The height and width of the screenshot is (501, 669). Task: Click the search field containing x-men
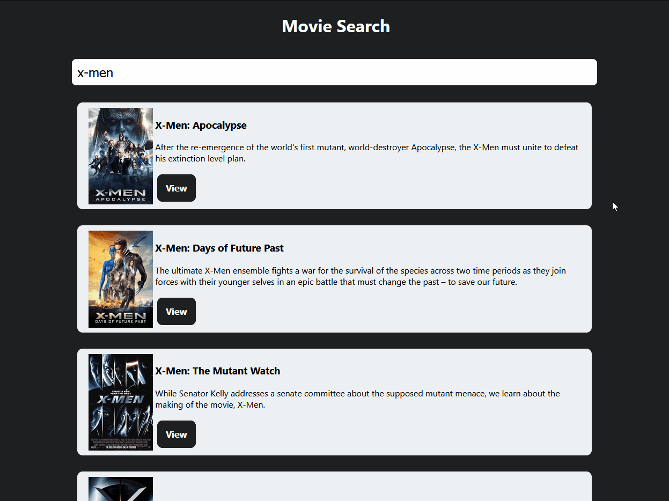click(x=334, y=72)
